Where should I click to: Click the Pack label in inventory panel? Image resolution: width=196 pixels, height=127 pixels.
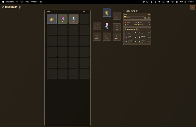(x=49, y=12)
